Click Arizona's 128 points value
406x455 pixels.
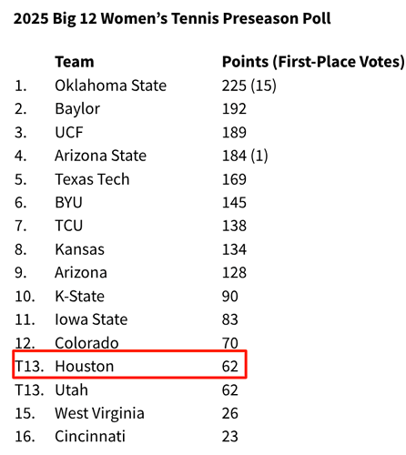(x=234, y=273)
